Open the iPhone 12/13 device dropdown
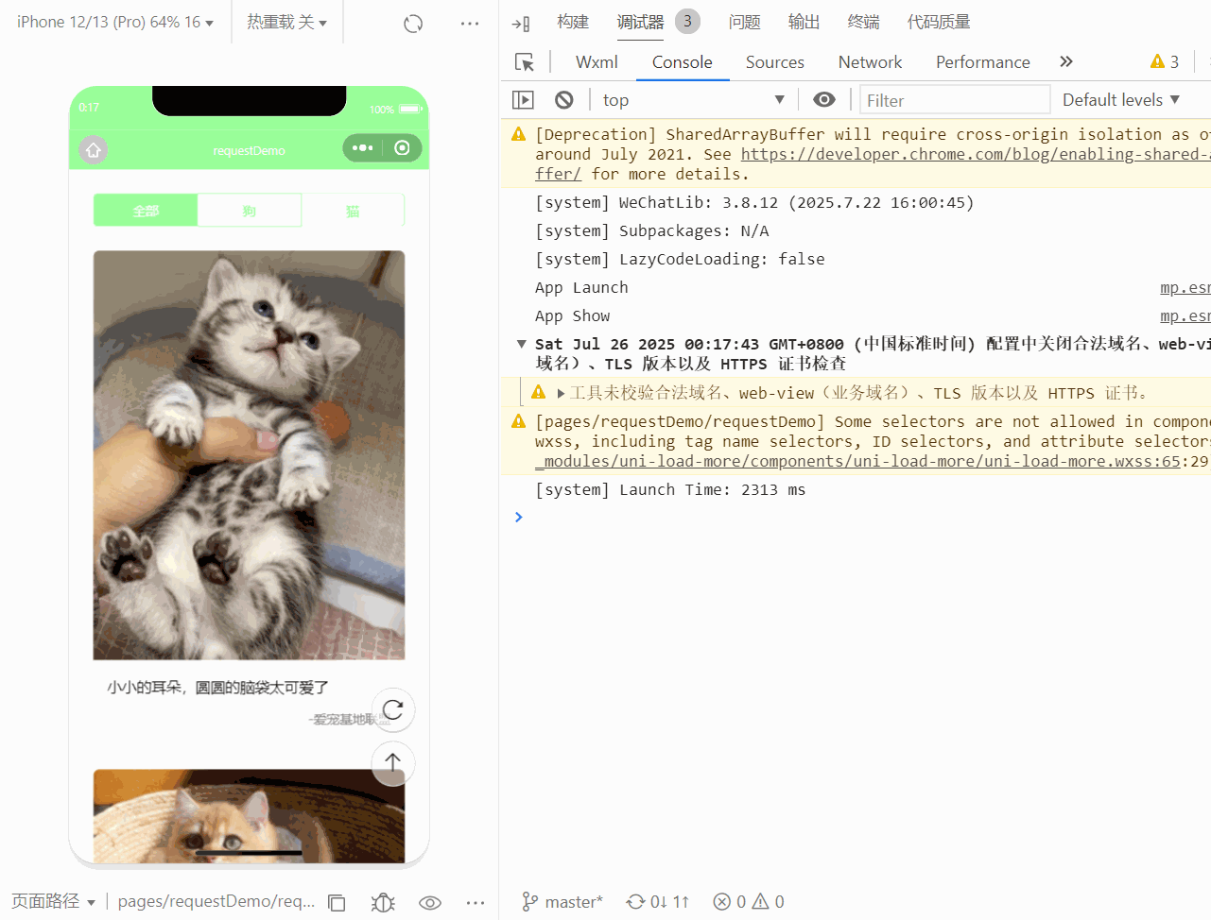The width and height of the screenshot is (1211, 920). coord(115,22)
